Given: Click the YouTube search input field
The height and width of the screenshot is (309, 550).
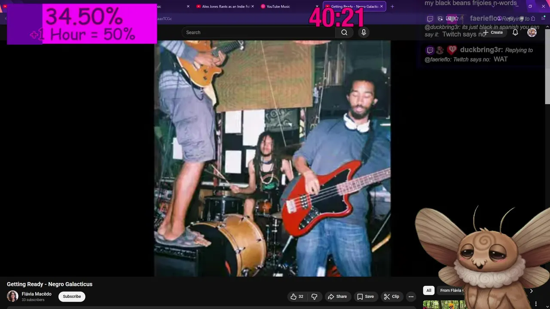Looking at the screenshot, I should click(259, 32).
